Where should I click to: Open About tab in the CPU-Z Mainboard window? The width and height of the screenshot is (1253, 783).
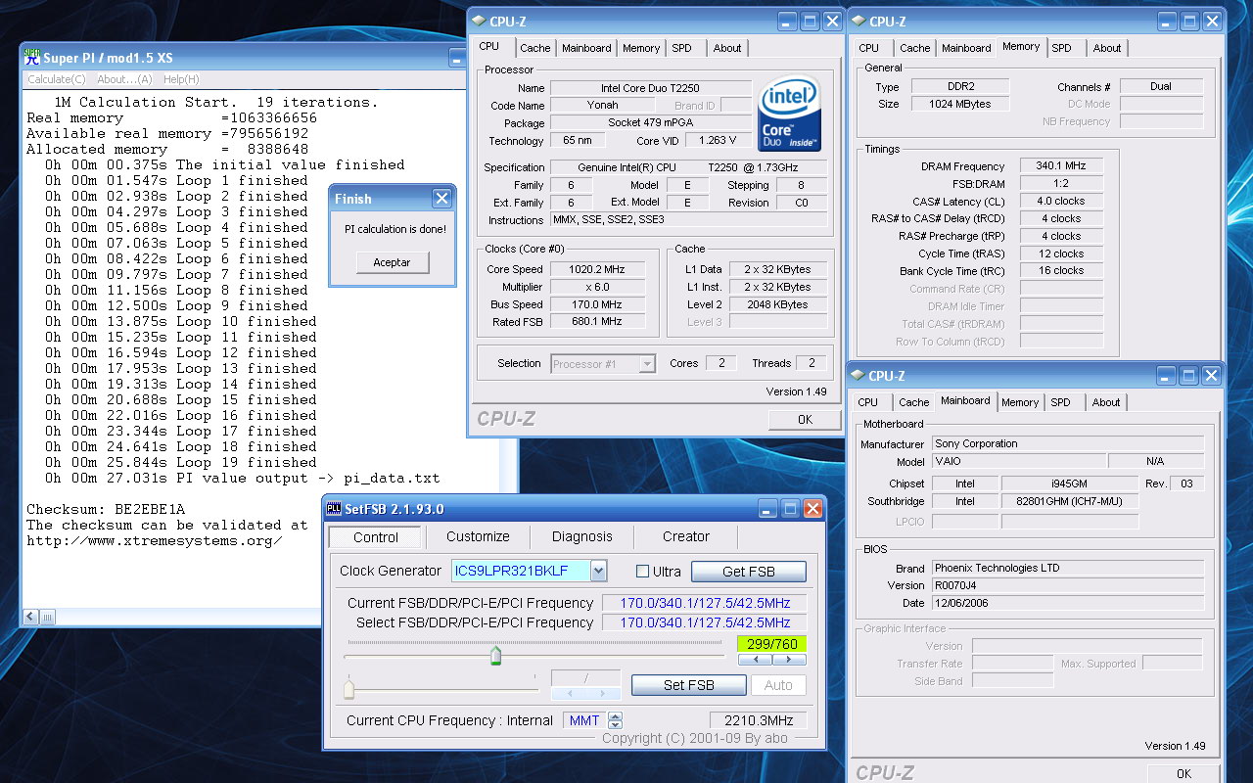(x=1106, y=402)
